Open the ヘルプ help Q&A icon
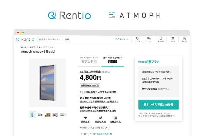Viewport: 203px width, 136px height. click(x=149, y=39)
